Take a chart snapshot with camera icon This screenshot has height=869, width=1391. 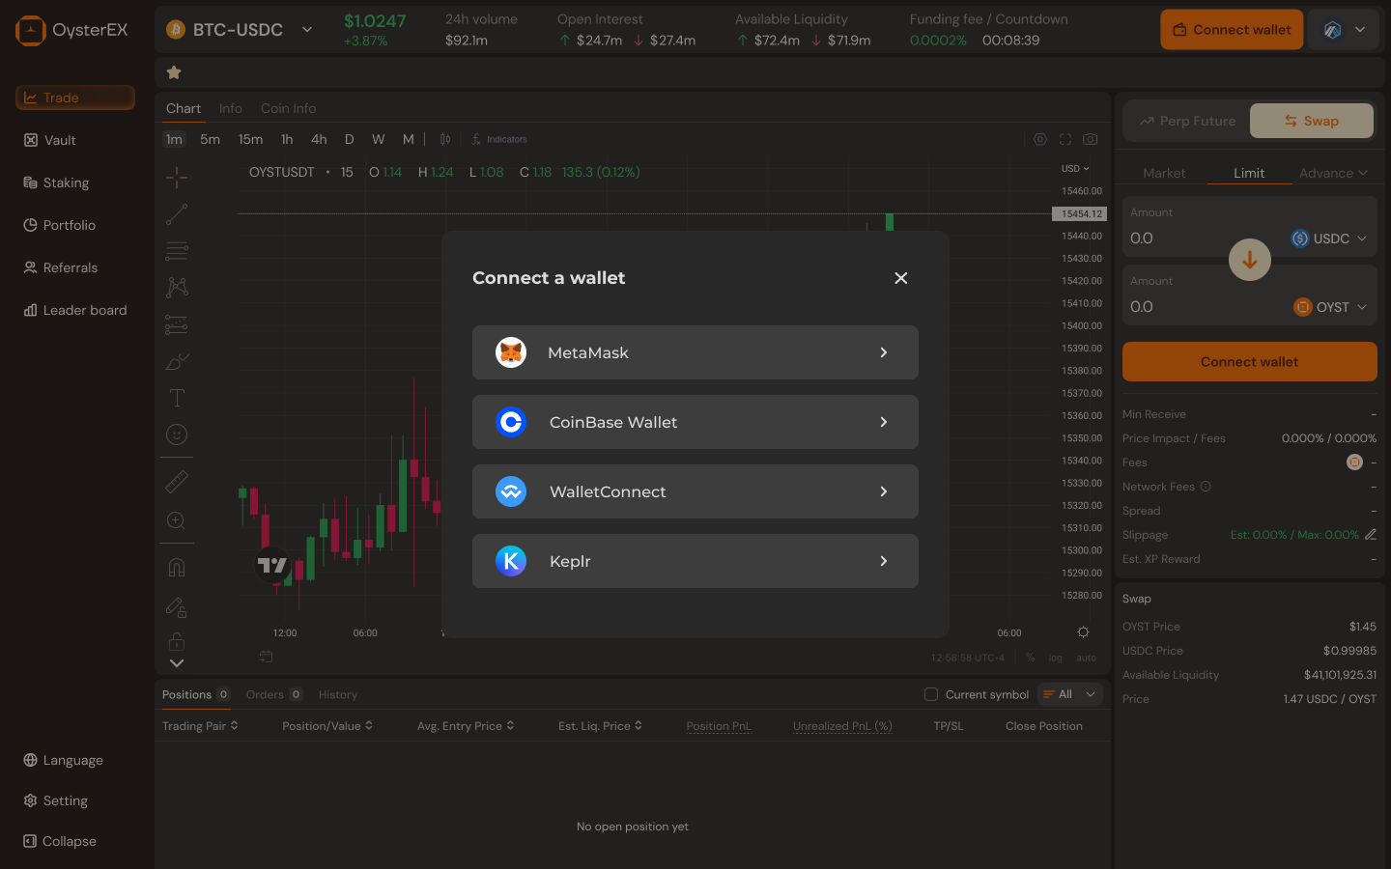click(x=1090, y=139)
